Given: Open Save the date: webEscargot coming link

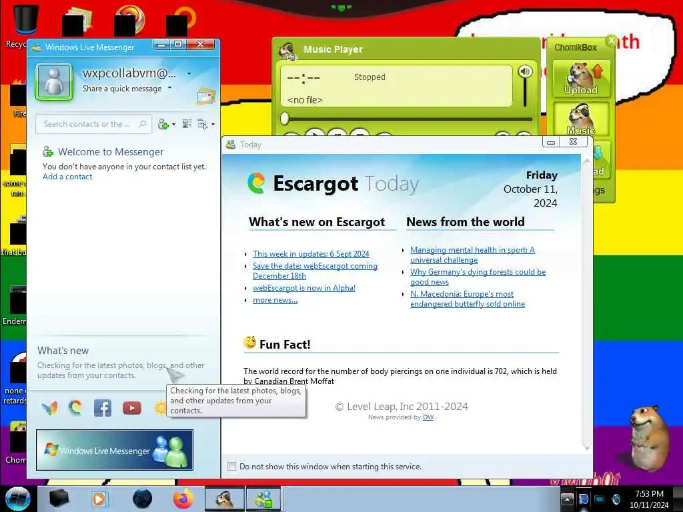Looking at the screenshot, I should pyautogui.click(x=315, y=271).
